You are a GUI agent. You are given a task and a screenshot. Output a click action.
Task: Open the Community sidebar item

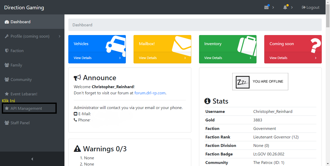pos(32,79)
